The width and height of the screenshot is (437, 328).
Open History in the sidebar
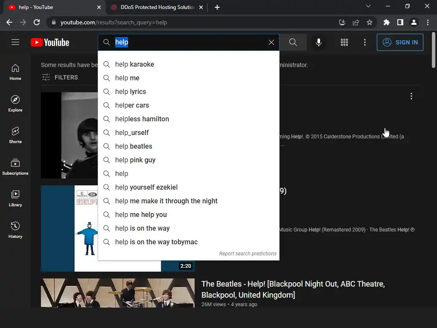[x=15, y=230]
